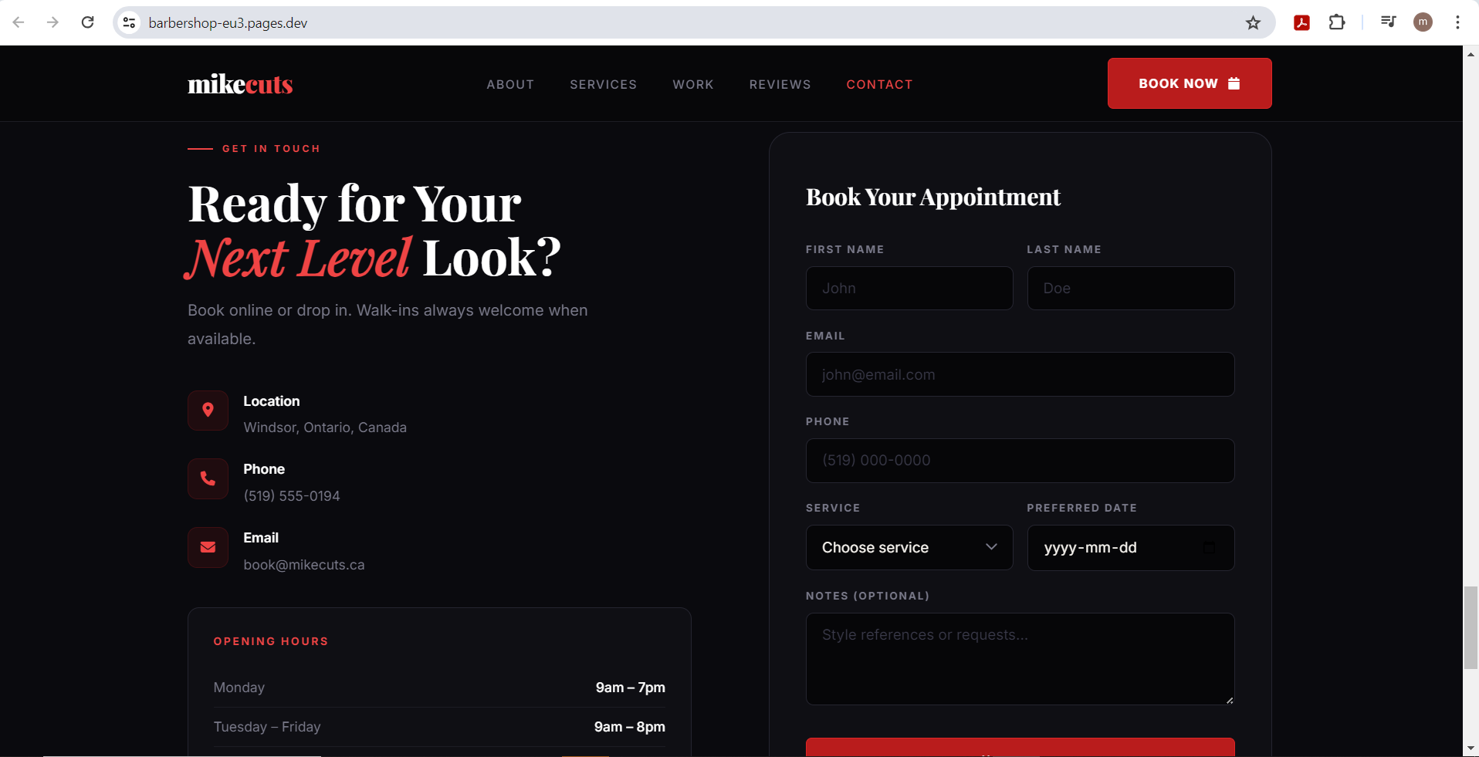Click the Monday hours 9am – 7pm

(630, 687)
